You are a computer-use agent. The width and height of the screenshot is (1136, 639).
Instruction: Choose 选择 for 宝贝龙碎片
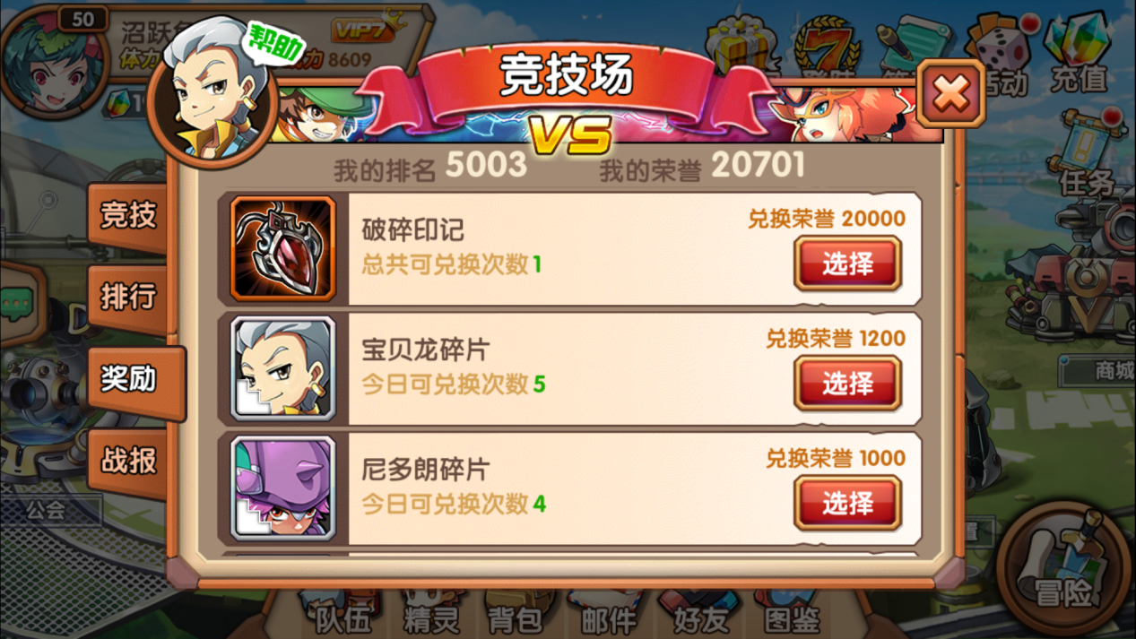tap(847, 384)
